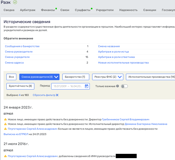Click the warning icon on the 2016 ИНН entry
This screenshot has height=160, width=175.
(5, 156)
